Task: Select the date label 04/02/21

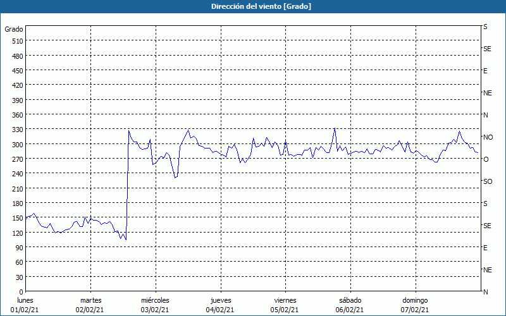Action: (x=220, y=310)
